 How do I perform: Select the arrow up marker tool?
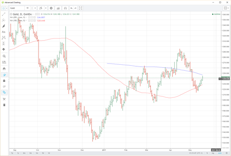point(4,49)
